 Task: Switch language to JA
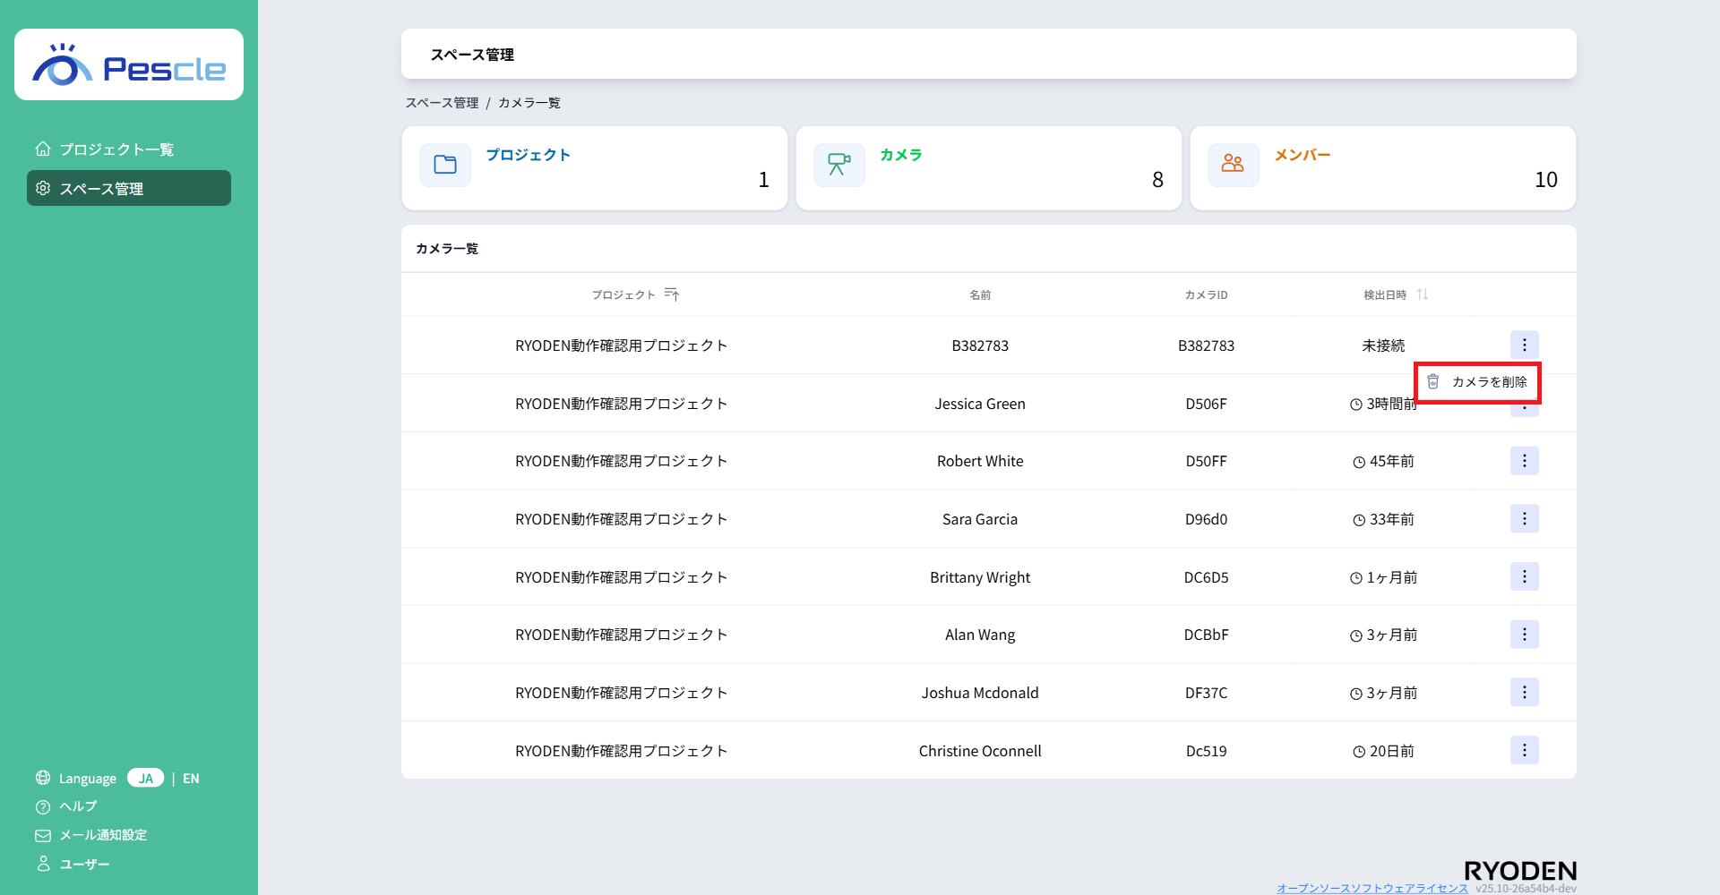pyautogui.click(x=145, y=779)
